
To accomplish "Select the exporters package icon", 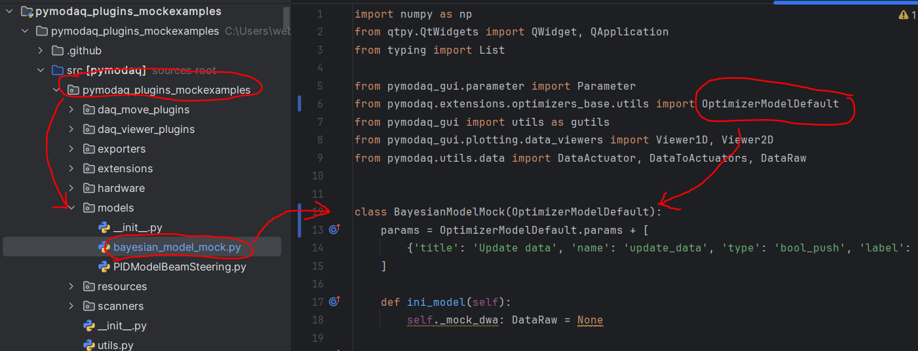I will point(88,149).
